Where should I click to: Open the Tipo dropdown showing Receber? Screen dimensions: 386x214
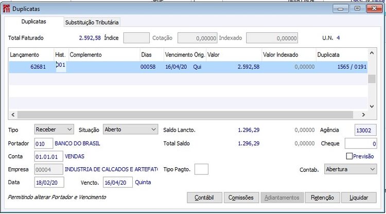point(54,130)
